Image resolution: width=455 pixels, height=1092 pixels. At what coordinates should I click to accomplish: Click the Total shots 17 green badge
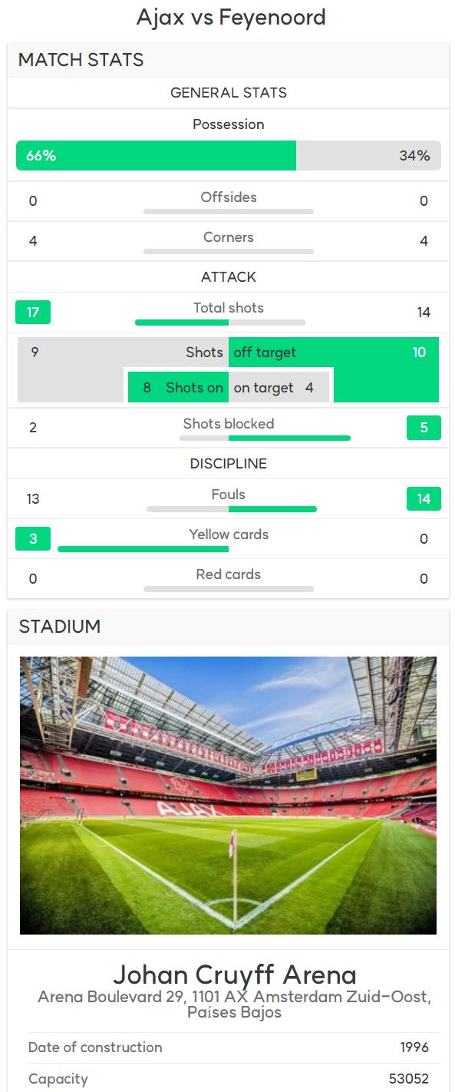pyautogui.click(x=33, y=312)
